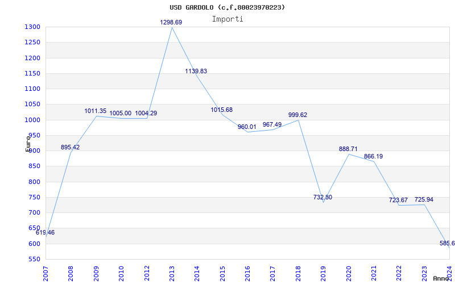Click the data label 895.42
Viewport: 455px width, 284px height.
[70, 147]
